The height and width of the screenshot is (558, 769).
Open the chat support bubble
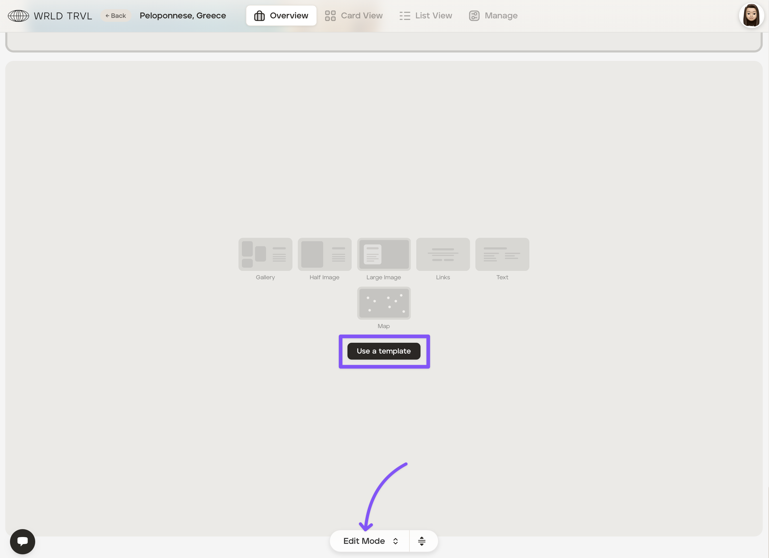(x=22, y=541)
